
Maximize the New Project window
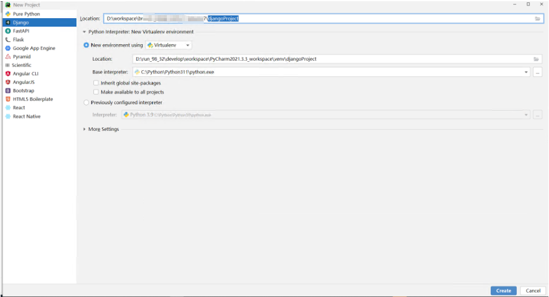(528, 4)
